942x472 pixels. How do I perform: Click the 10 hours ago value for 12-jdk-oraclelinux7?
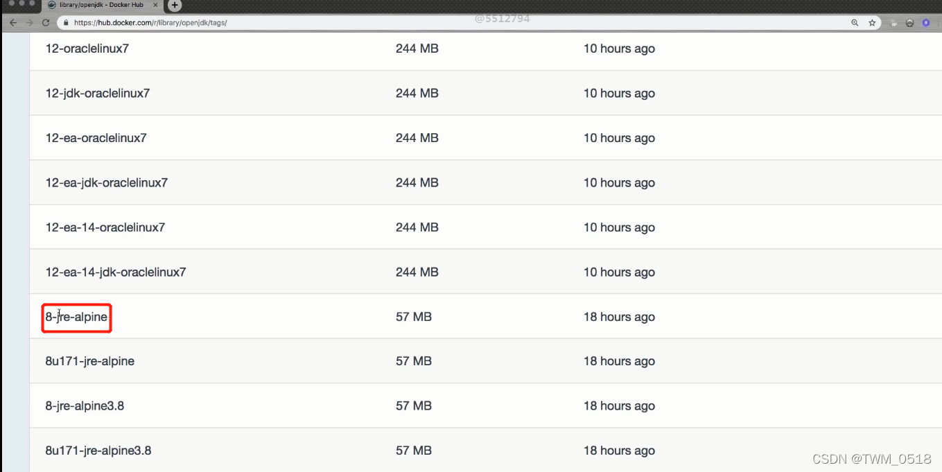point(619,94)
